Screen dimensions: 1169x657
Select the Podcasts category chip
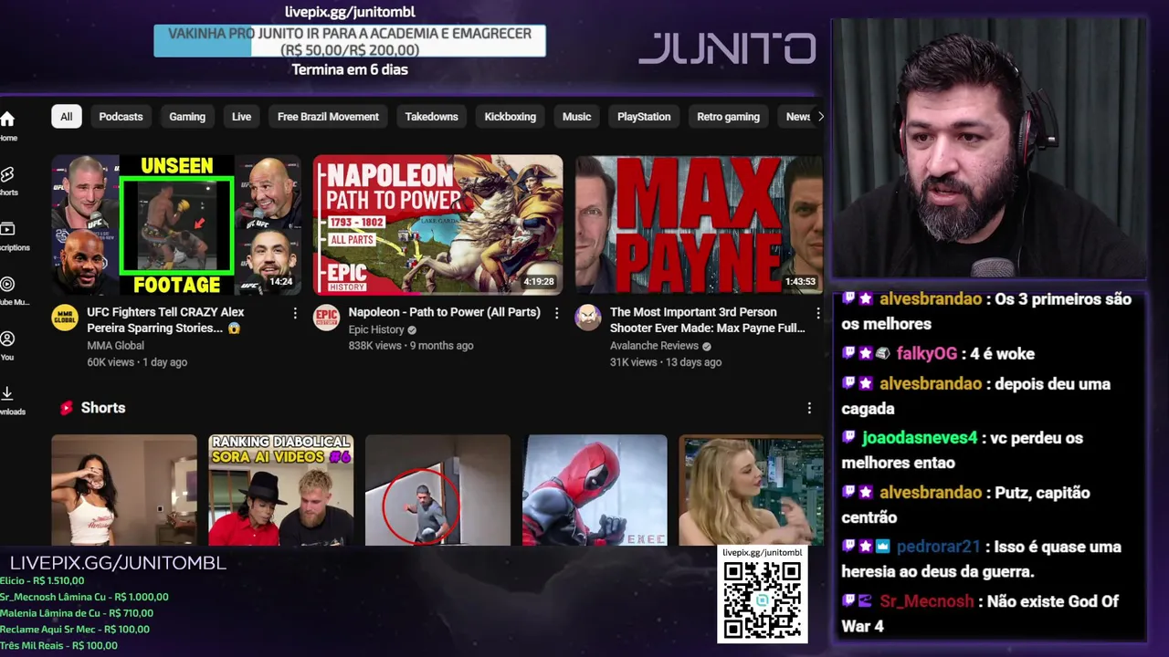[x=121, y=117]
